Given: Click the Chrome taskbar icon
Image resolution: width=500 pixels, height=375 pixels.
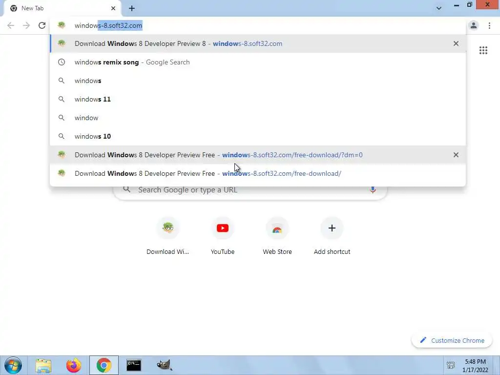Looking at the screenshot, I should 104,365.
